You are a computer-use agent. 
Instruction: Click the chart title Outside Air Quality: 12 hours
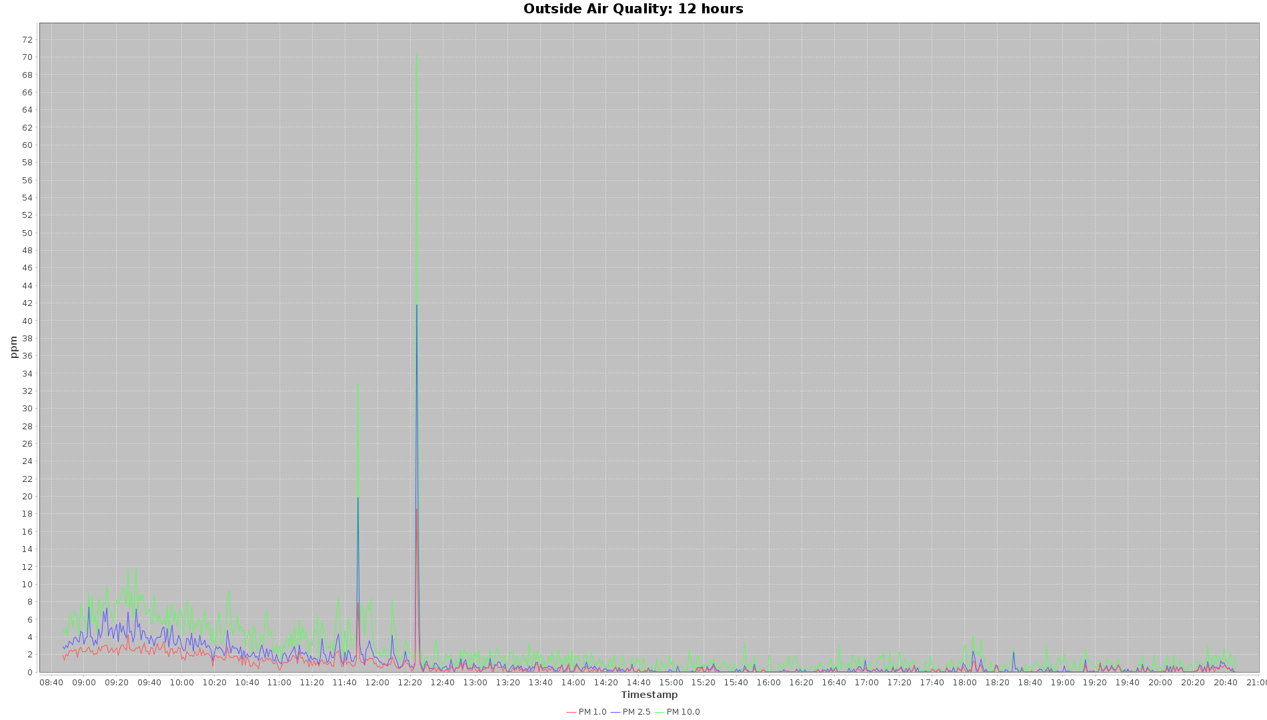click(x=633, y=9)
